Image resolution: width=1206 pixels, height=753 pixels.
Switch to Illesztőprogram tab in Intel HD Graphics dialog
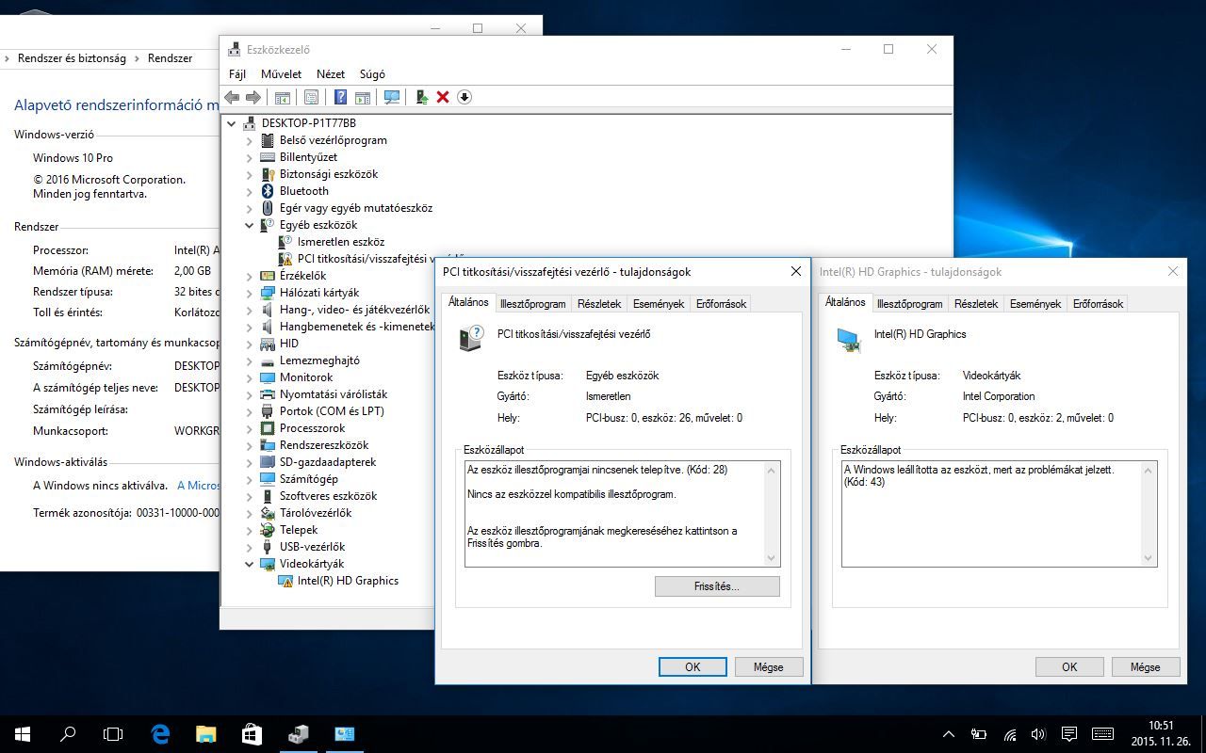[909, 304]
